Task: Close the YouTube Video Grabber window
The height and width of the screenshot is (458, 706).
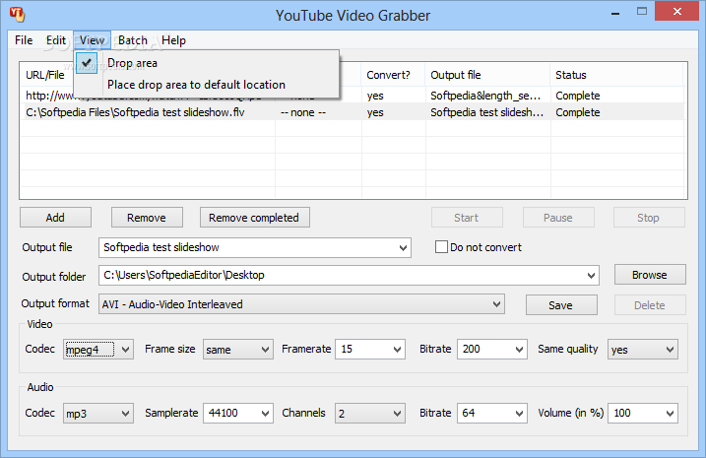Action: tap(676, 11)
